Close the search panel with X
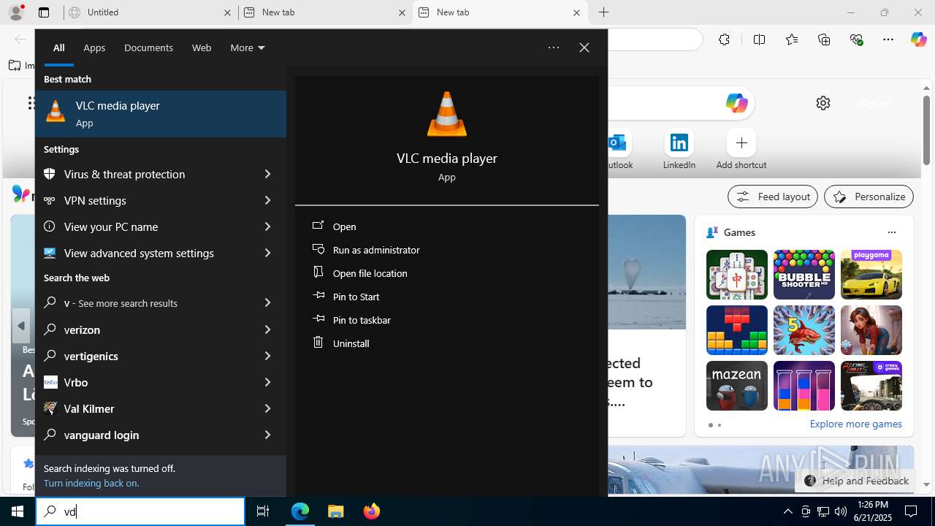The height and width of the screenshot is (526, 935). coord(584,47)
